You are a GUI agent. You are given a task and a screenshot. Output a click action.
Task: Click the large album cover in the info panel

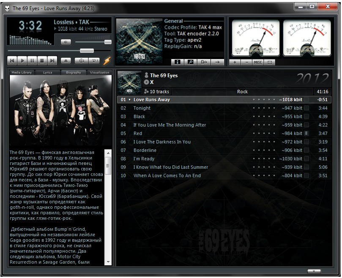click(x=139, y=41)
